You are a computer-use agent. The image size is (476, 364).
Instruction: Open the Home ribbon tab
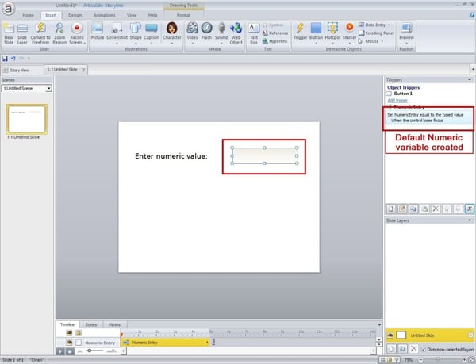pyautogui.click(x=29, y=15)
